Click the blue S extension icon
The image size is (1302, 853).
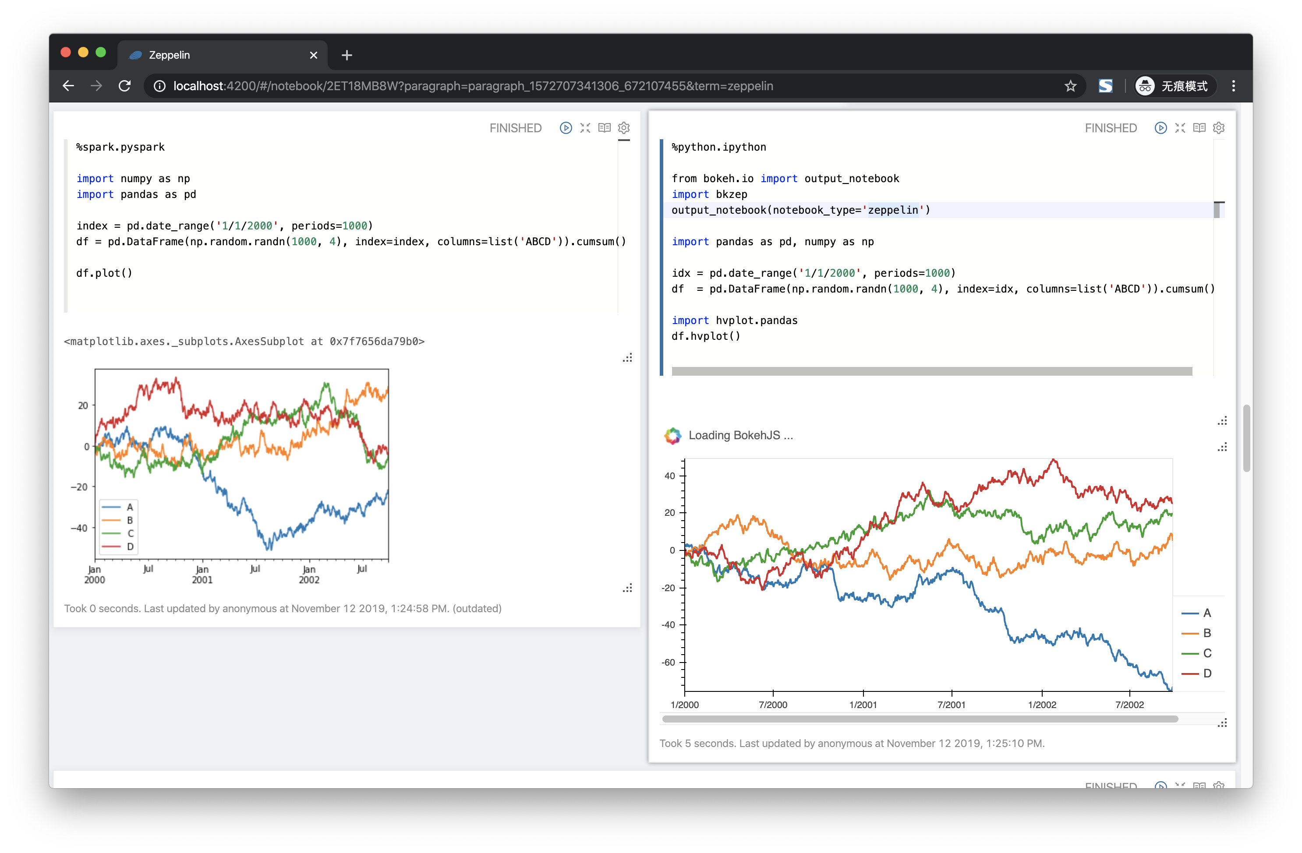pos(1105,86)
